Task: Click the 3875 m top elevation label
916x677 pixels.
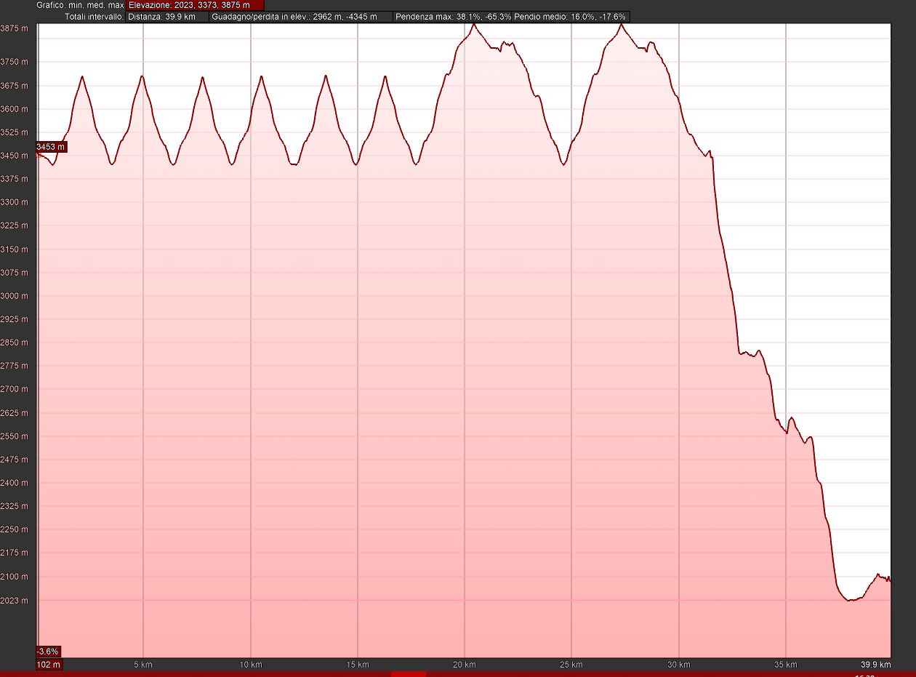Action: click(15, 28)
